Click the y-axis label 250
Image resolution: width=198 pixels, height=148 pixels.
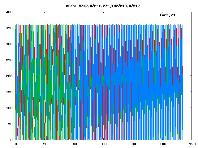coord(9,60)
